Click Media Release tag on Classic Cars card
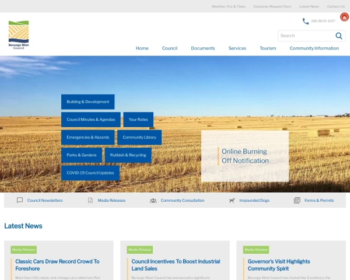The height and width of the screenshot is (280, 350). pos(24,250)
